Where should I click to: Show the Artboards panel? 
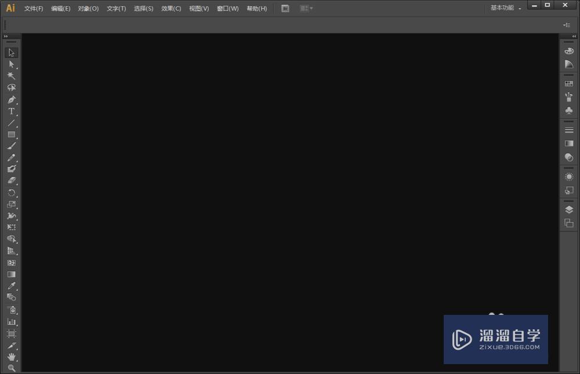click(569, 223)
